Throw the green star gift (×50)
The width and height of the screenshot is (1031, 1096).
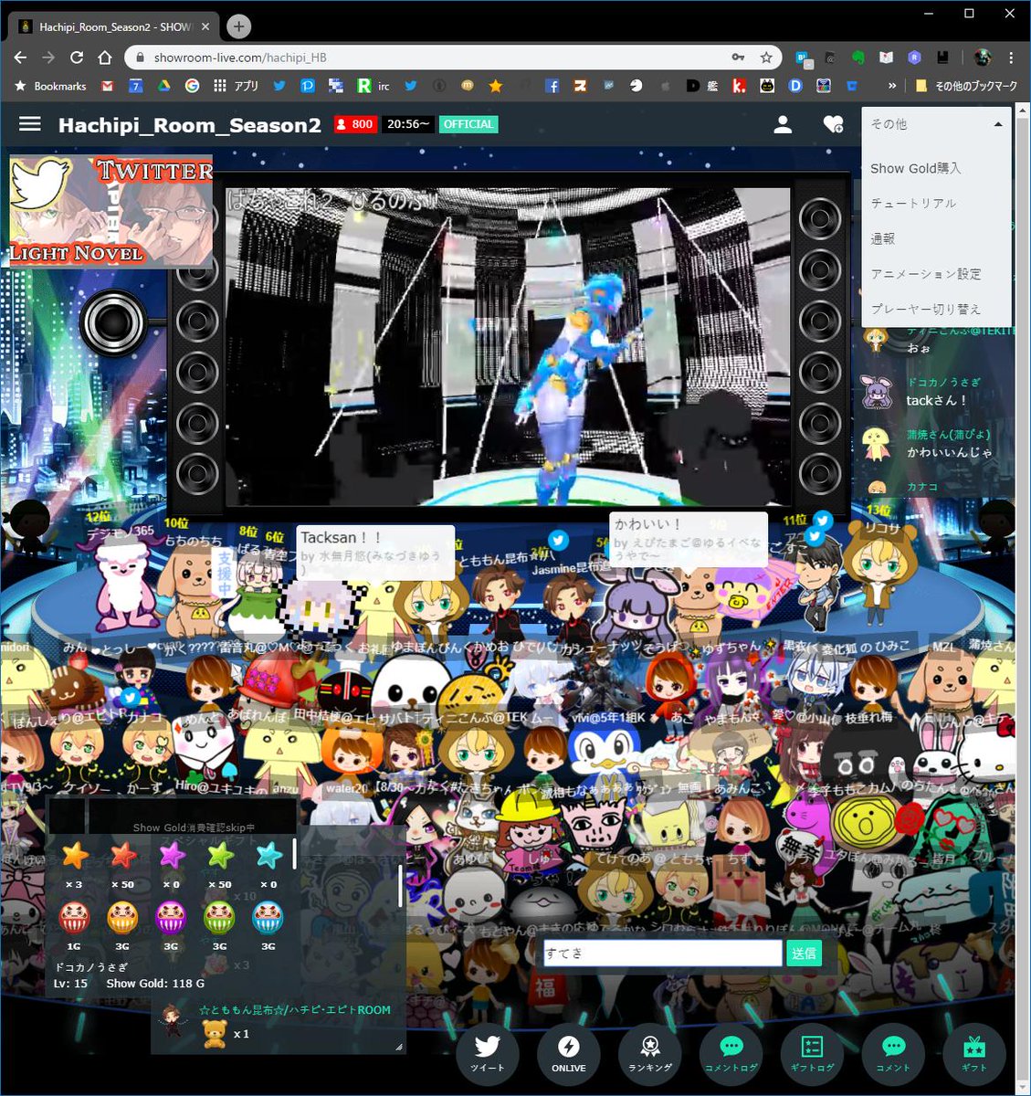coord(220,856)
